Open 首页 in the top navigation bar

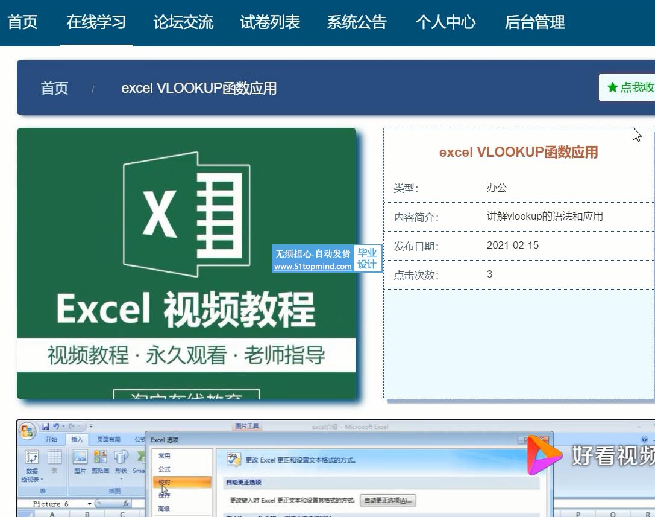coord(22,22)
